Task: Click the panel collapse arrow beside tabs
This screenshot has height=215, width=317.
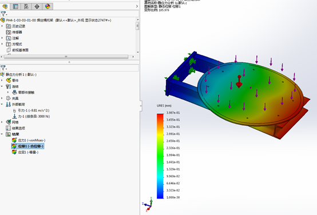Action: click(x=137, y=6)
